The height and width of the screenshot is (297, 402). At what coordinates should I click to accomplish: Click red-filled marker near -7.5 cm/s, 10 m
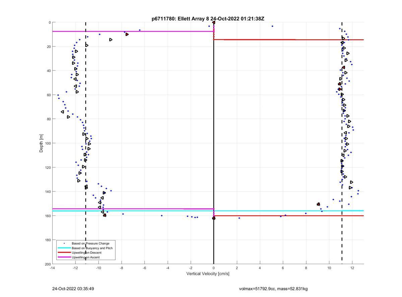click(127, 34)
